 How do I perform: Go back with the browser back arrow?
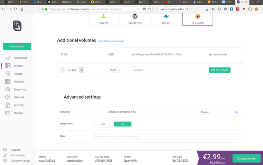click(x=4, y=9)
